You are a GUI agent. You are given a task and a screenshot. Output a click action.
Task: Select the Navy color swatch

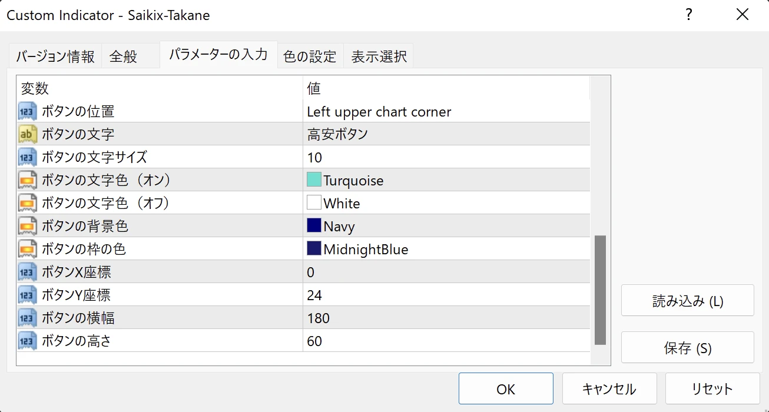click(314, 226)
